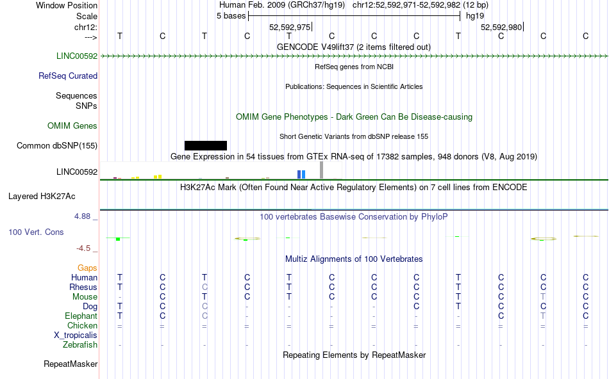609x379 pixels.
Task: Click the orange Gaps row label
Action: (87, 268)
